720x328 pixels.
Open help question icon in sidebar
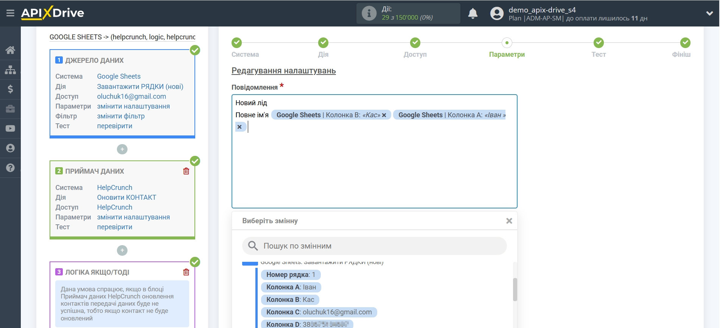[10, 168]
